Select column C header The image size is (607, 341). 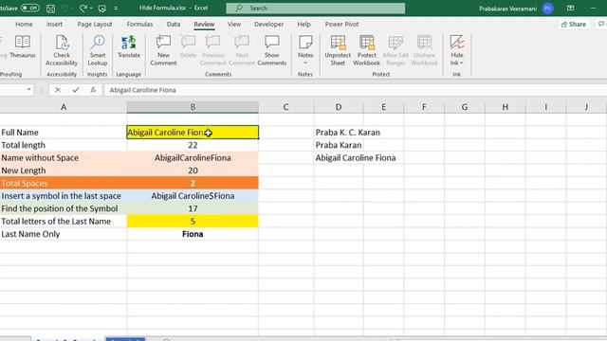(x=285, y=107)
